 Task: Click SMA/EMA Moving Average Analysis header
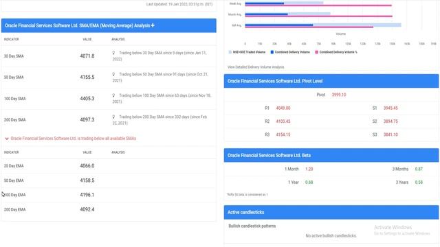(109, 25)
